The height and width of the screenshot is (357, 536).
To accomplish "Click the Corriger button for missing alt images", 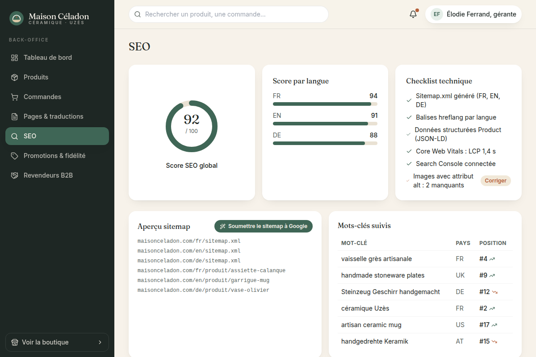I will tap(496, 181).
